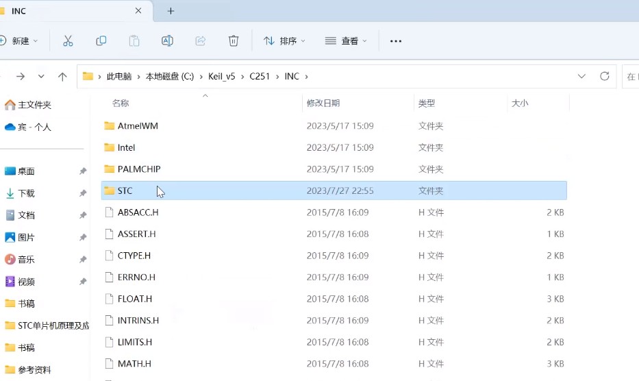Viewport: 639px width, 381px height.
Task: Open the 参考资料 sidebar folder
Action: point(27,369)
